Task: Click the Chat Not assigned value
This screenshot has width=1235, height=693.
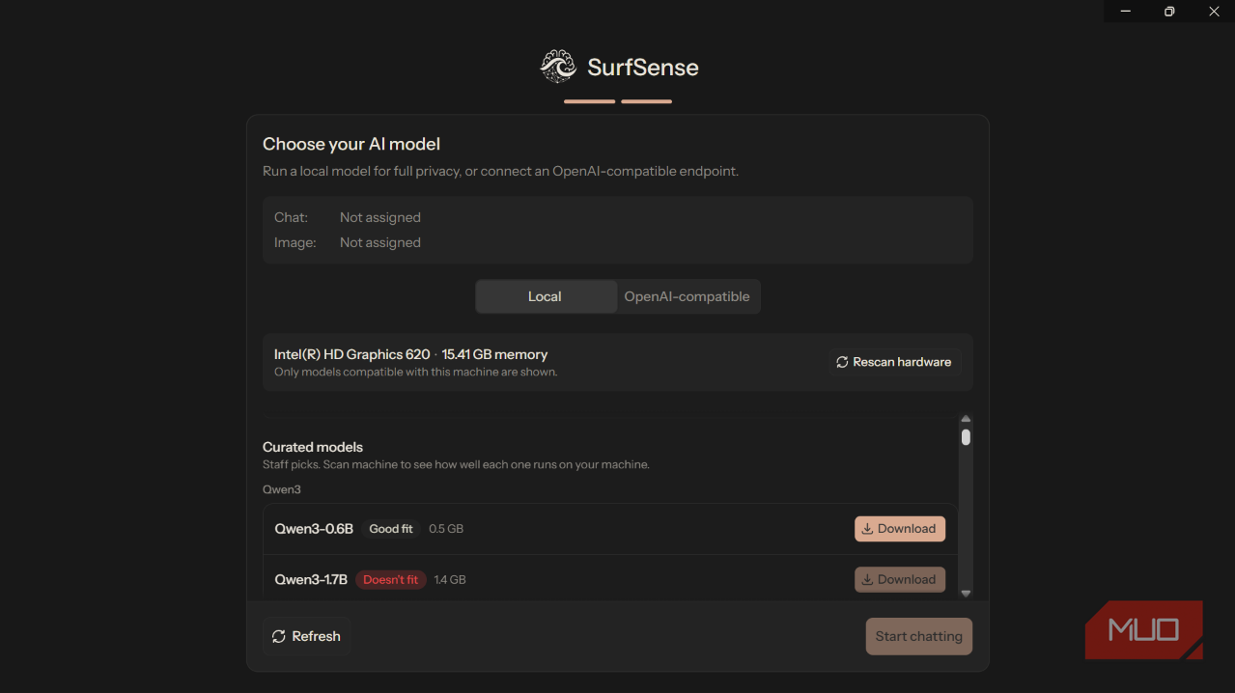Action: click(x=380, y=217)
